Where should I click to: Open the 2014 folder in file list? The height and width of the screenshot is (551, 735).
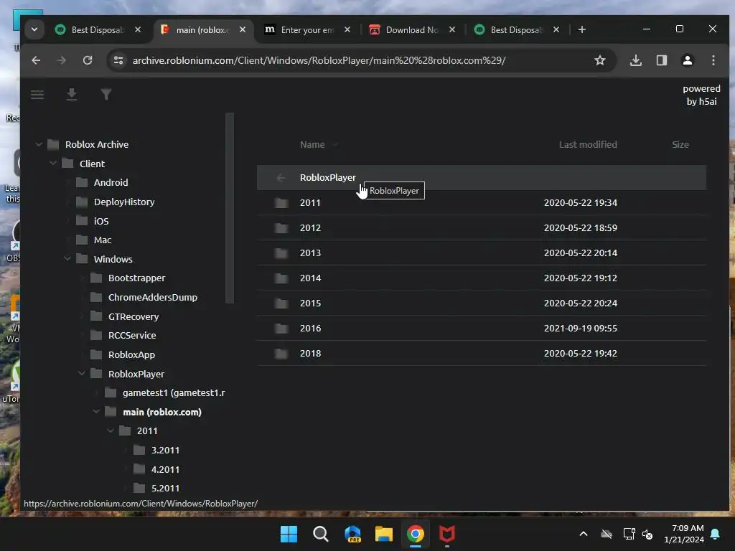point(482,278)
